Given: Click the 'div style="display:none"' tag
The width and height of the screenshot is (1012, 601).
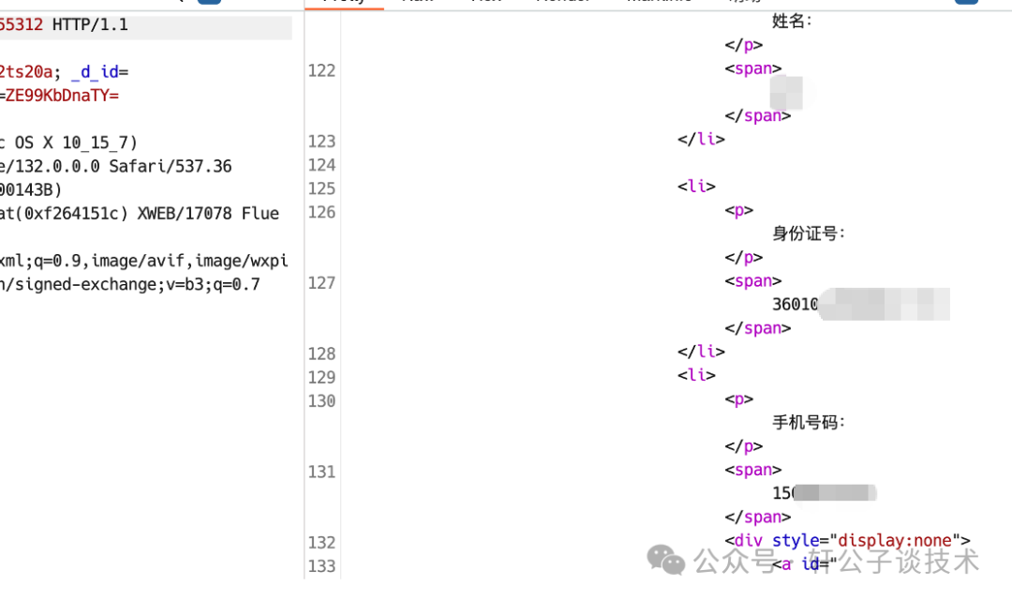Looking at the screenshot, I should (x=847, y=541).
